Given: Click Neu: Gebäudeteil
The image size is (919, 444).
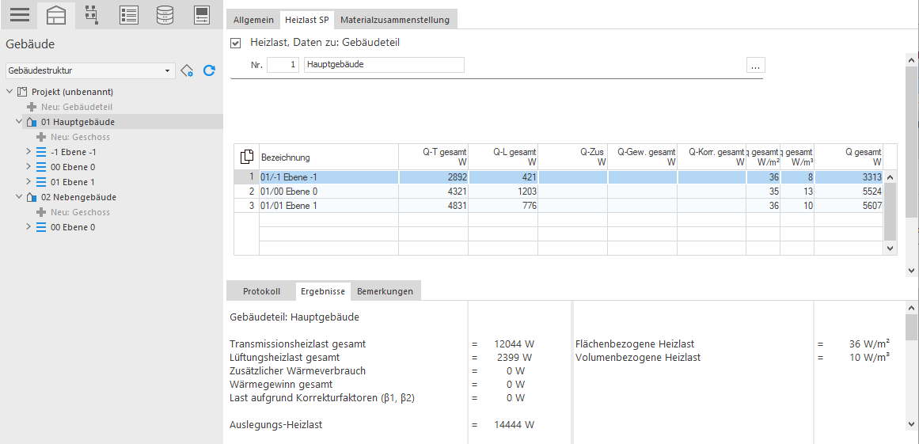Looking at the screenshot, I should point(77,107).
